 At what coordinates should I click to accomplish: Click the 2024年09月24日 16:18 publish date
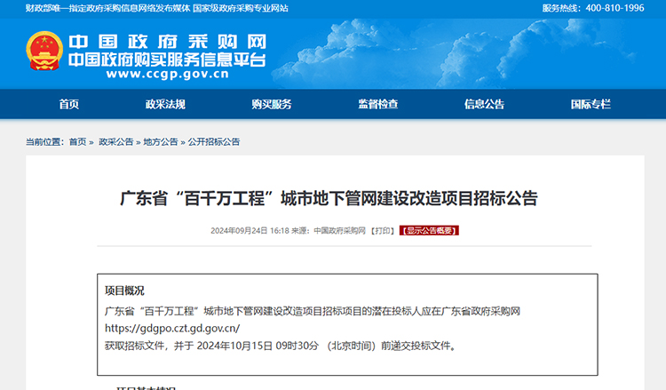click(x=250, y=231)
